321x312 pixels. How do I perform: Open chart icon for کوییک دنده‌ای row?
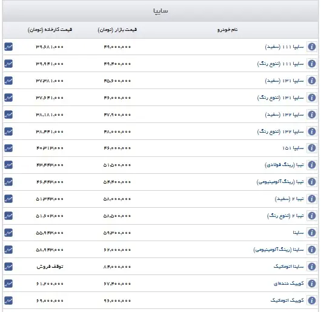[x=8, y=284]
